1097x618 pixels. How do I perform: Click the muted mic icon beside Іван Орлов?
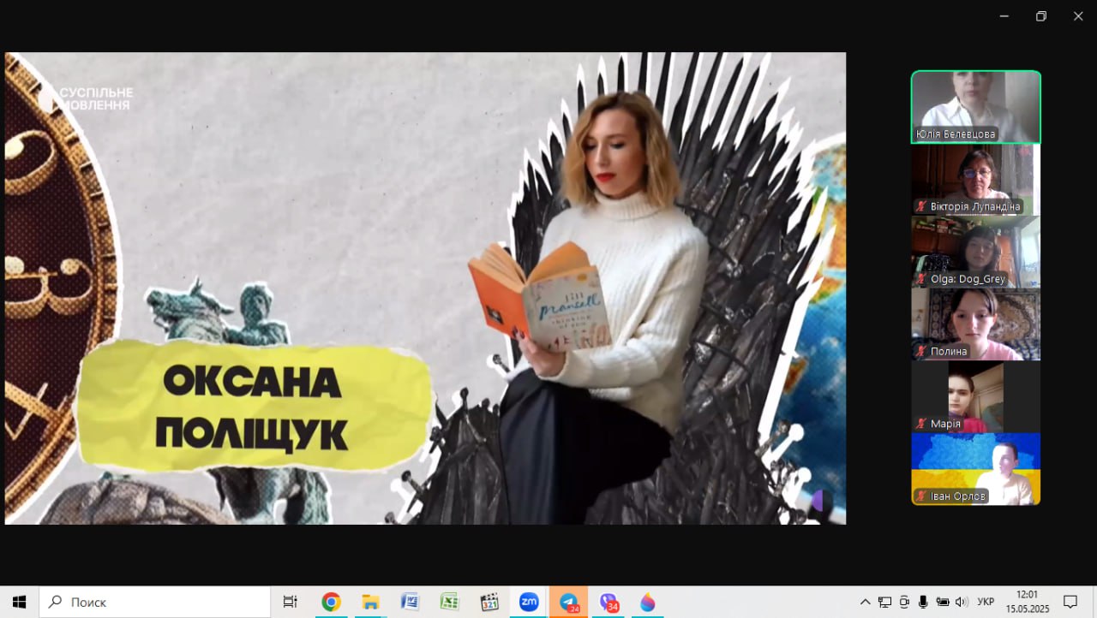click(921, 496)
